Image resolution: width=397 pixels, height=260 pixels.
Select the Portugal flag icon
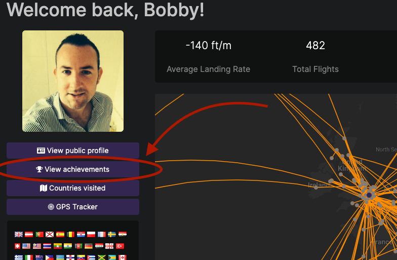tap(39, 234)
